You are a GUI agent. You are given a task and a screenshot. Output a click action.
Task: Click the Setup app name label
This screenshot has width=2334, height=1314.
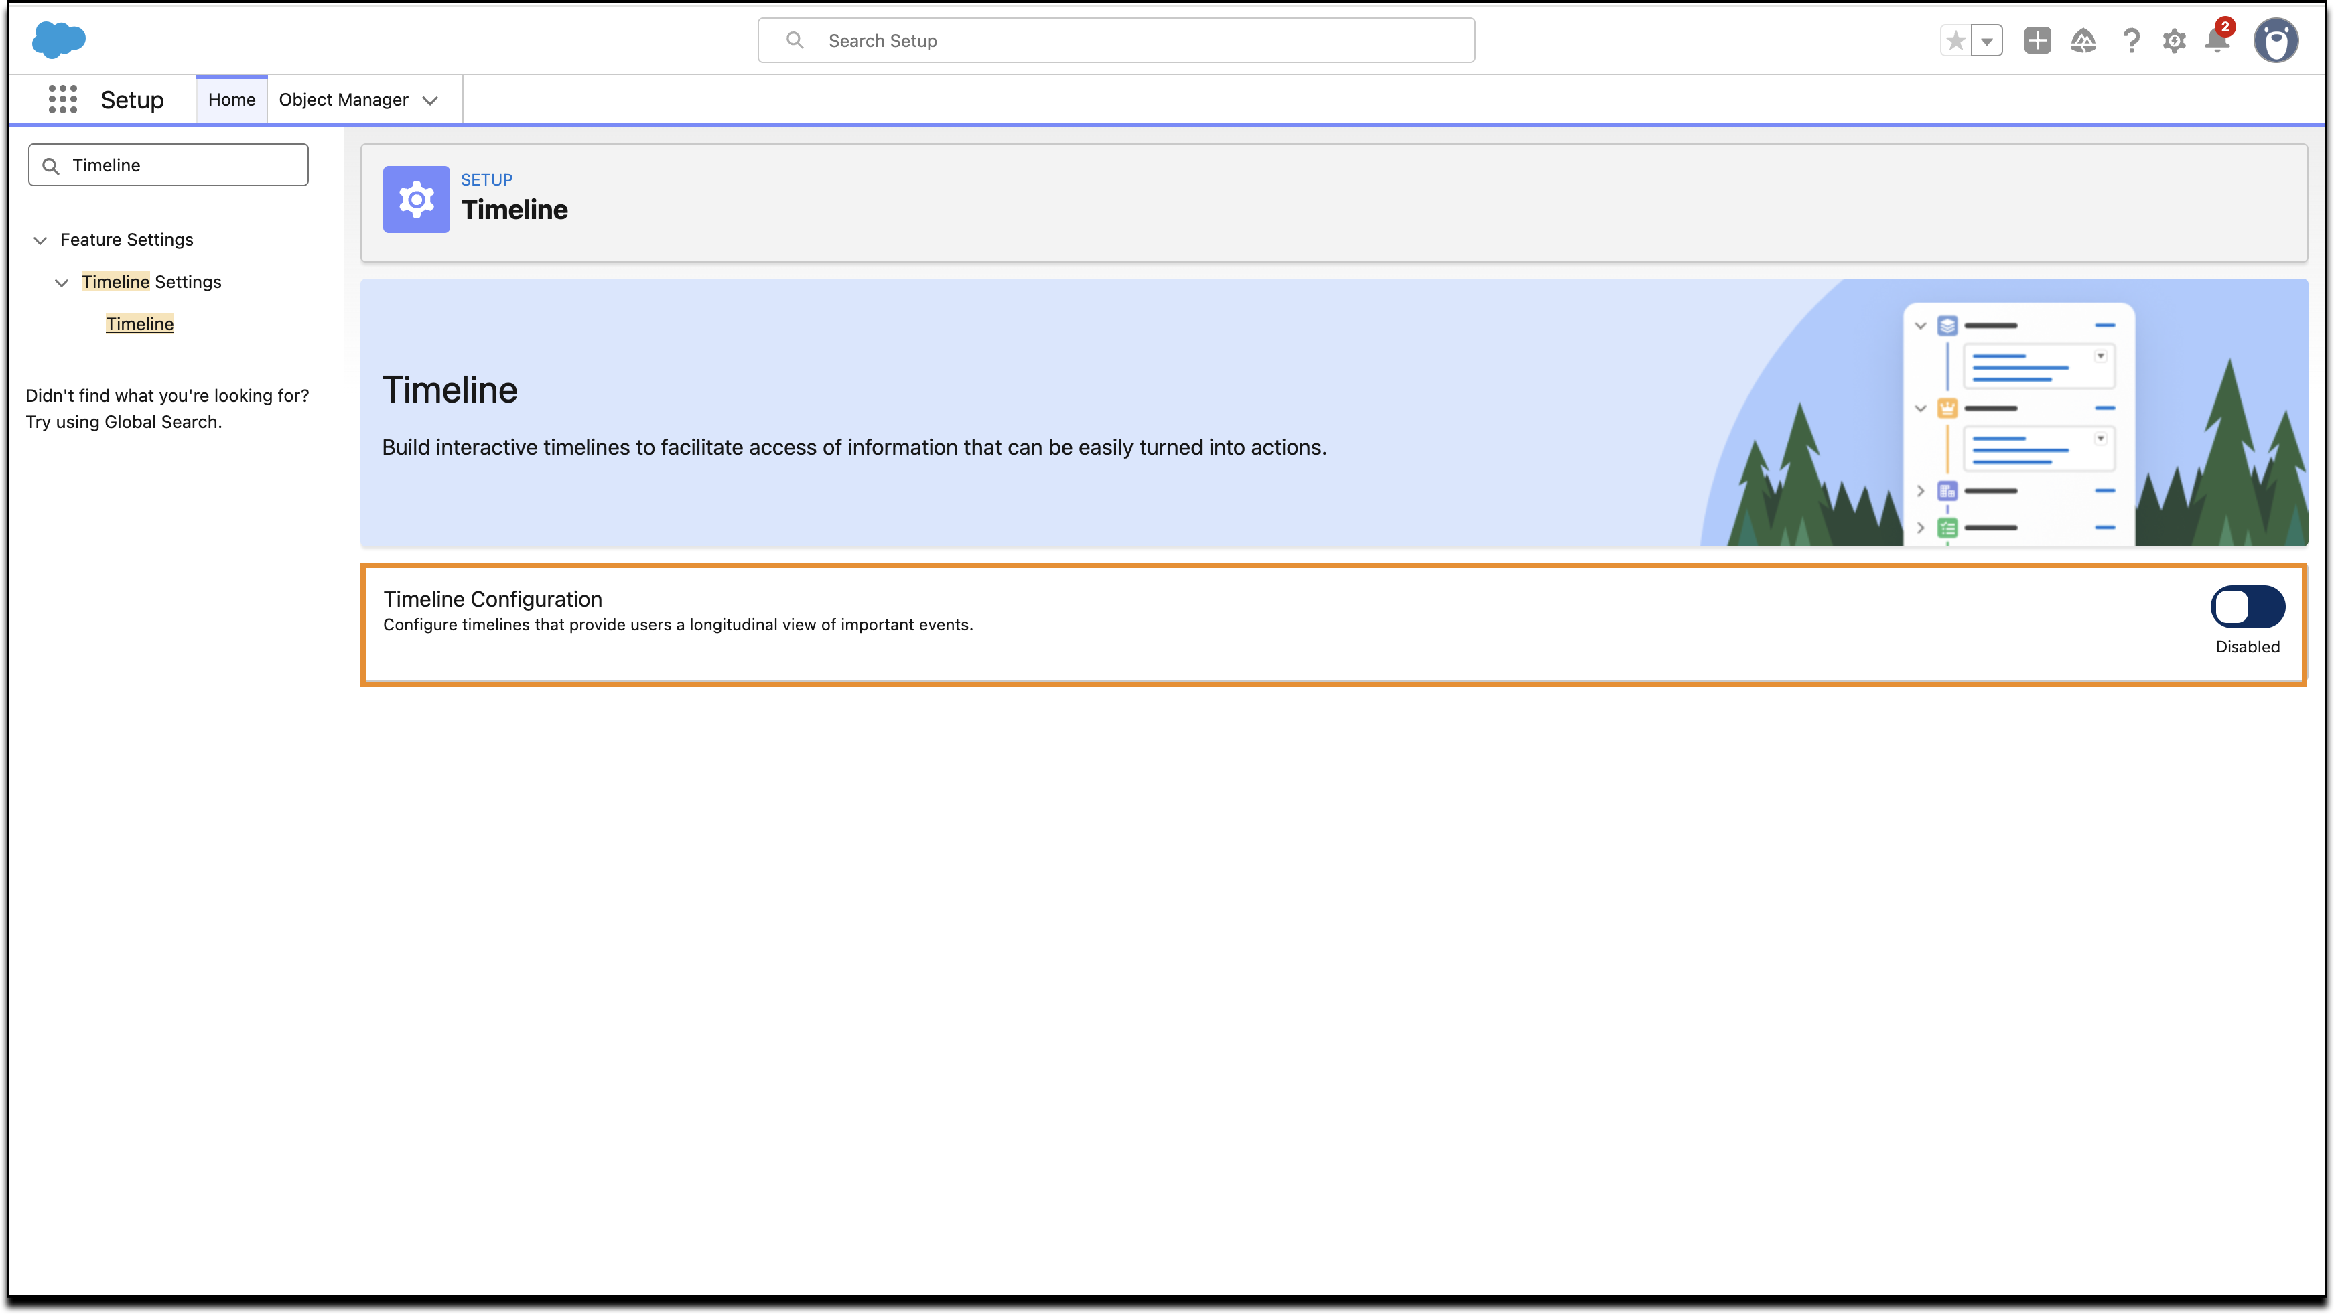pyautogui.click(x=132, y=100)
